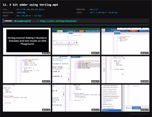Open the thumbnail stamped 00:14:33
152x117 pixels.
[76, 98]
